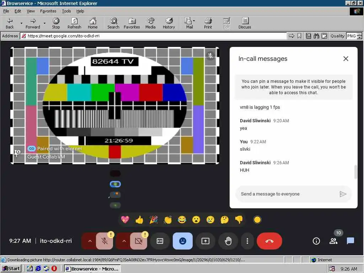364x273 pixels.
Task: Open the Mail button dropdown arrow
Action: pos(194,21)
